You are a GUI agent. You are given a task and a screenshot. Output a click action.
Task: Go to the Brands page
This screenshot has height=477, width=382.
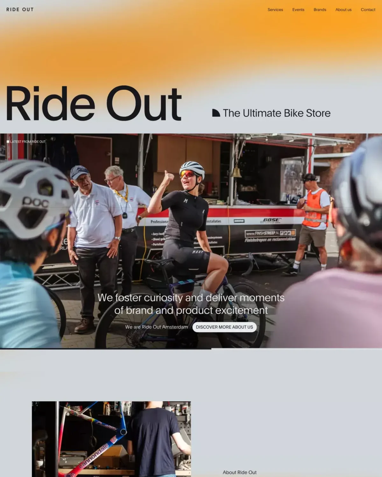coord(320,10)
